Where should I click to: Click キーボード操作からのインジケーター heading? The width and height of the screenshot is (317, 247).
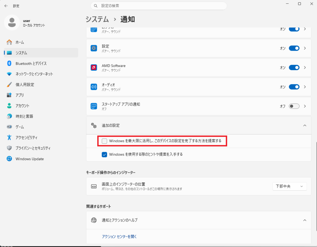pyautogui.click(x=111, y=172)
